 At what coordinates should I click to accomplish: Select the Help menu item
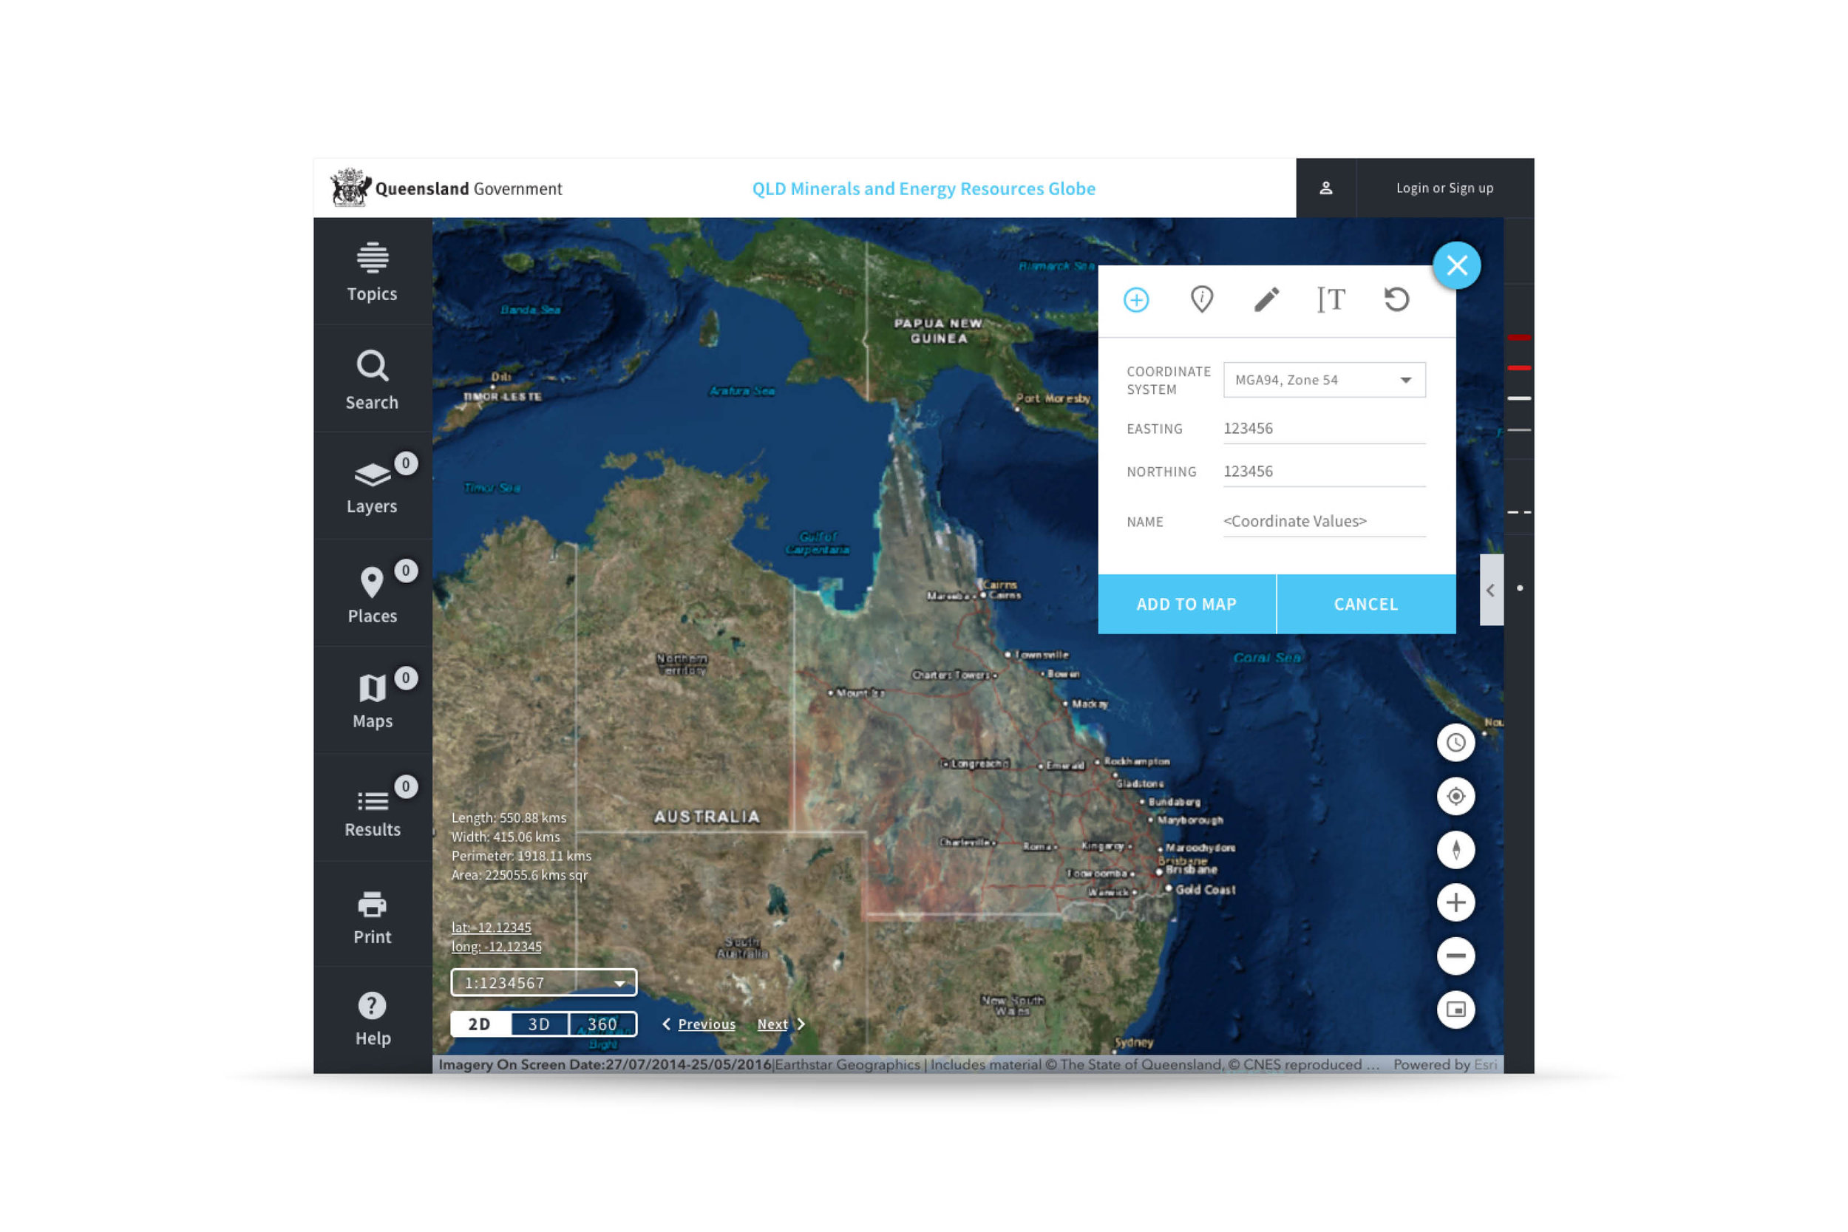371,1020
